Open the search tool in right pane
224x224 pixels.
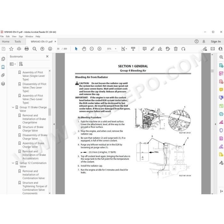(x=221, y=57)
